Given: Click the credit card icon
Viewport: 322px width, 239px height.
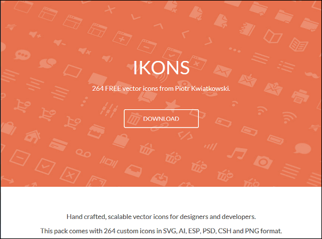Looking at the screenshot, I should coord(58,145).
